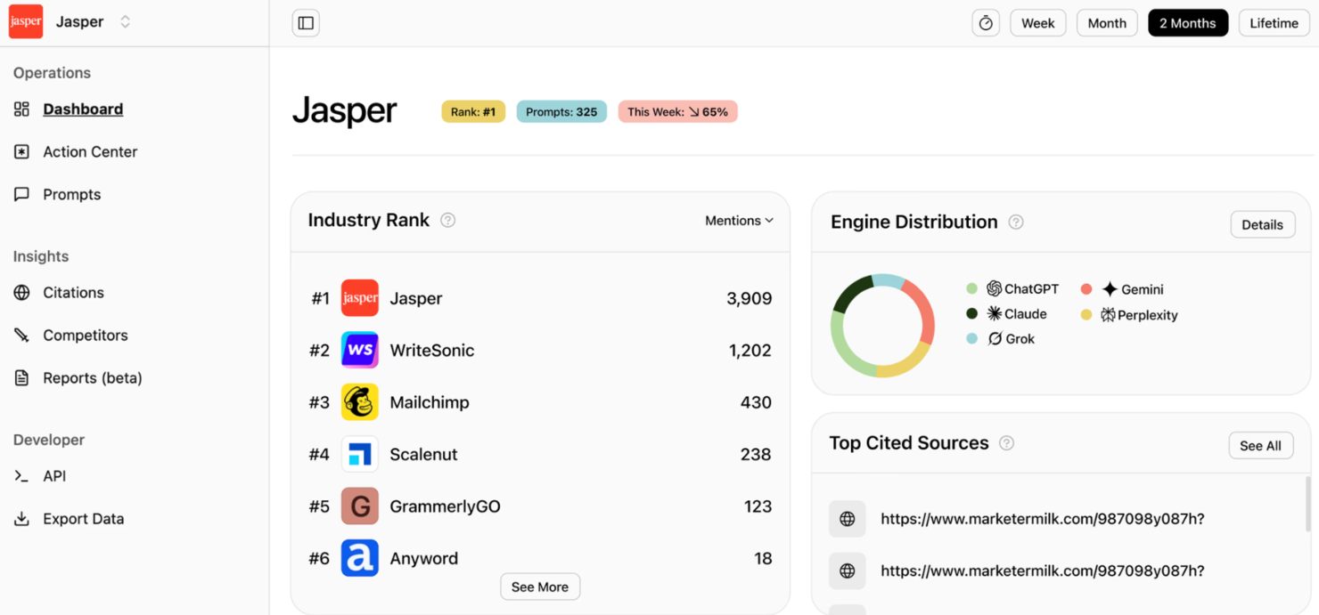The width and height of the screenshot is (1319, 615).
Task: Click the Jasper logo in the top-left corner
Action: point(25,20)
